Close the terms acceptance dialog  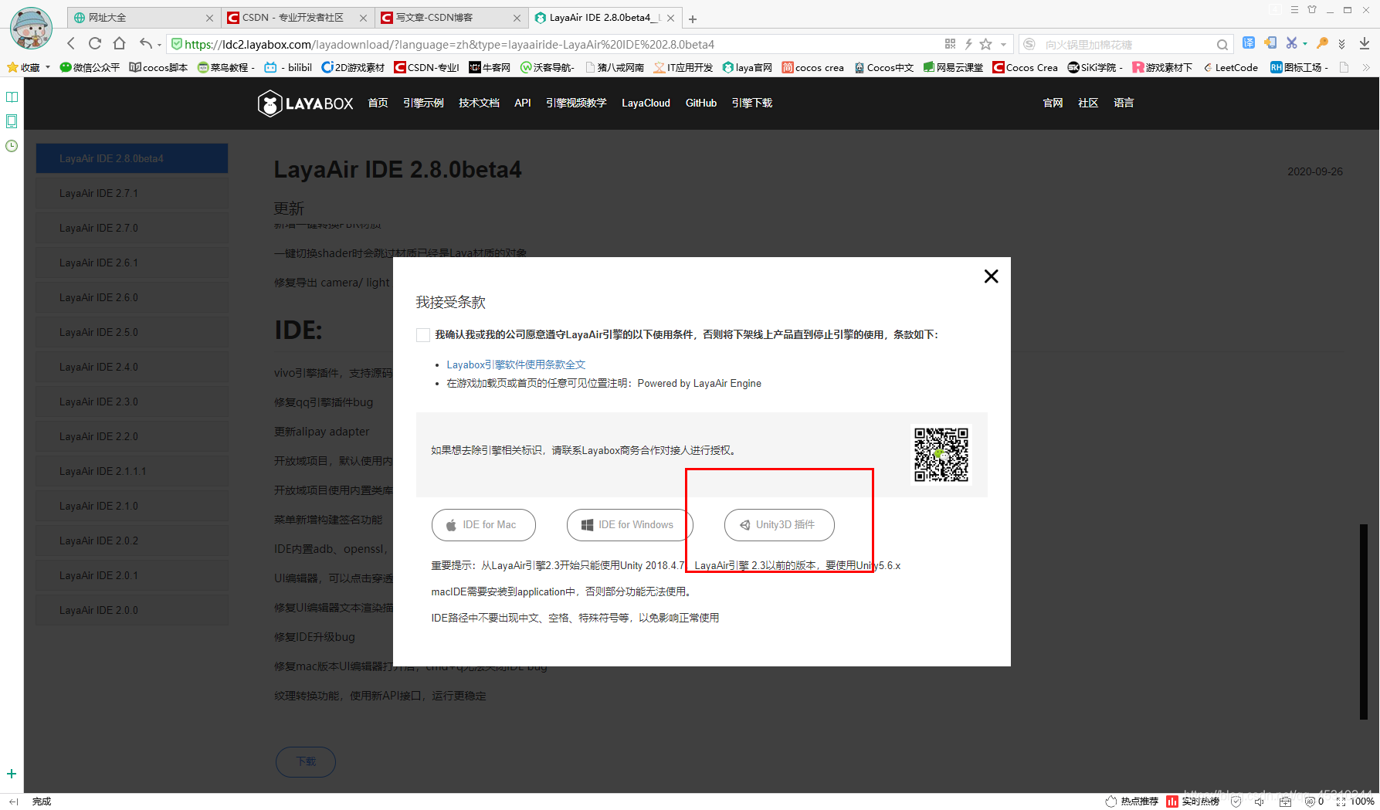pyautogui.click(x=991, y=276)
